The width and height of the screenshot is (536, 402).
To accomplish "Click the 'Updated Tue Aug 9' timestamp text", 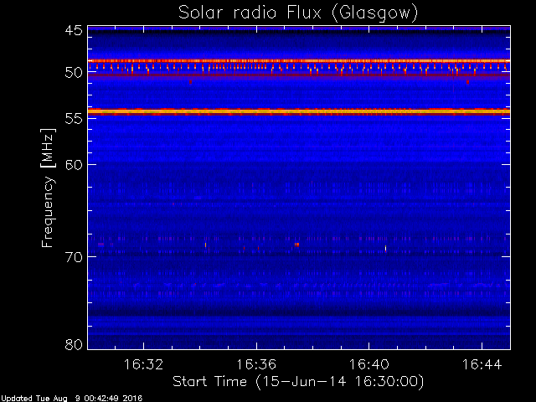I will click(x=71, y=399).
